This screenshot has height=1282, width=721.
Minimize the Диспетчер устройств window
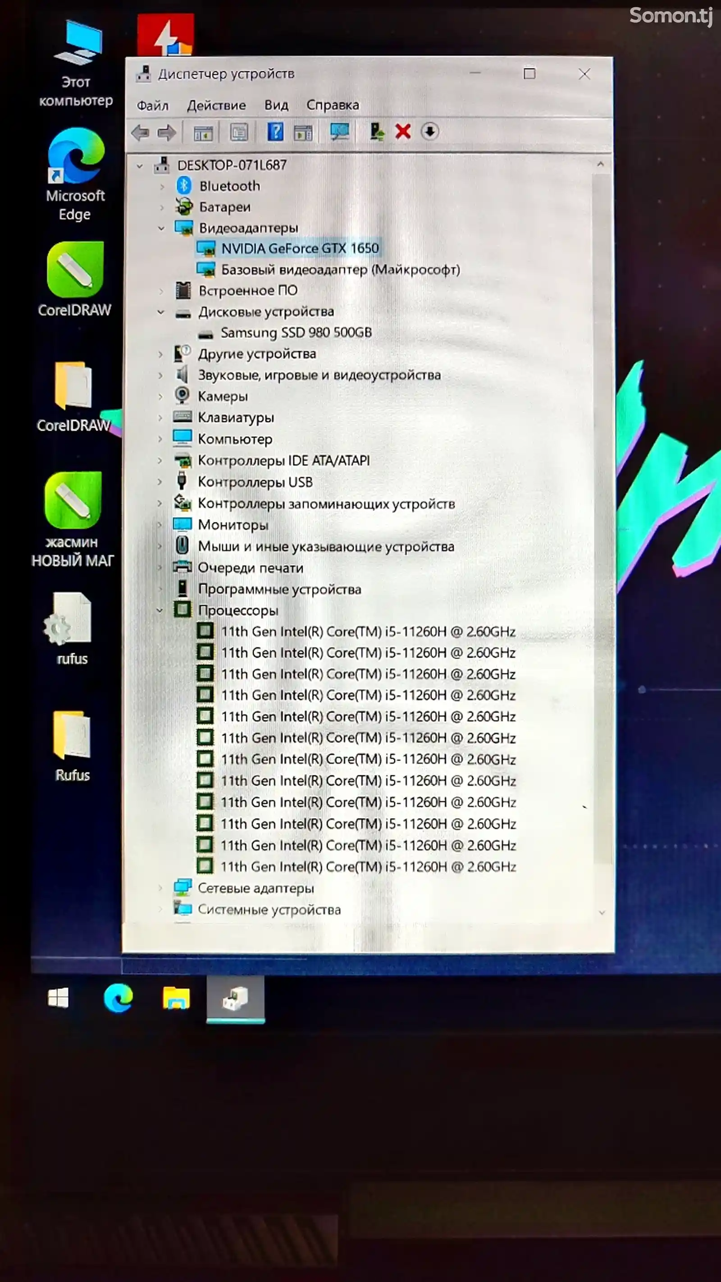click(x=475, y=73)
